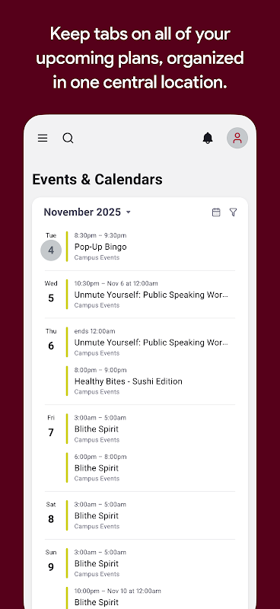Expand the November 2025 month dropdown
The image size is (280, 609).
[87, 212]
